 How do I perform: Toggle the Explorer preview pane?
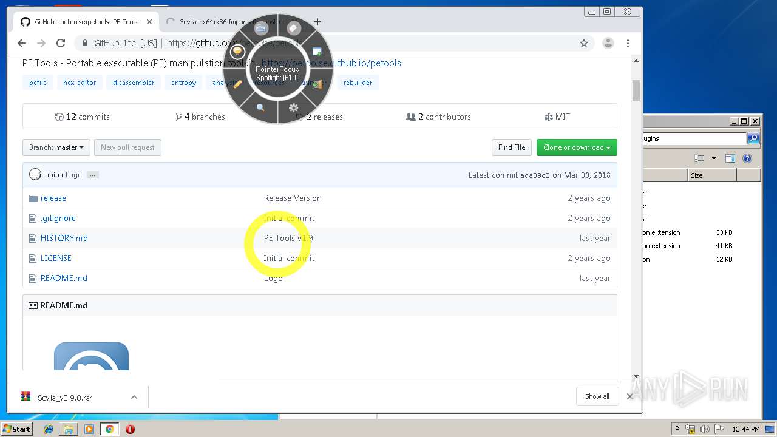pyautogui.click(x=730, y=158)
